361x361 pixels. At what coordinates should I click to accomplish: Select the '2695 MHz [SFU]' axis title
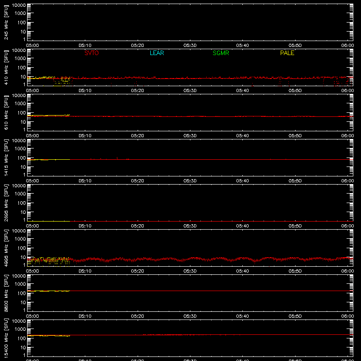click(x=6, y=203)
